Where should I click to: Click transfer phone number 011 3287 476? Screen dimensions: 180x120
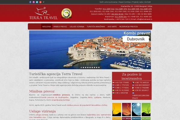point(146,9)
